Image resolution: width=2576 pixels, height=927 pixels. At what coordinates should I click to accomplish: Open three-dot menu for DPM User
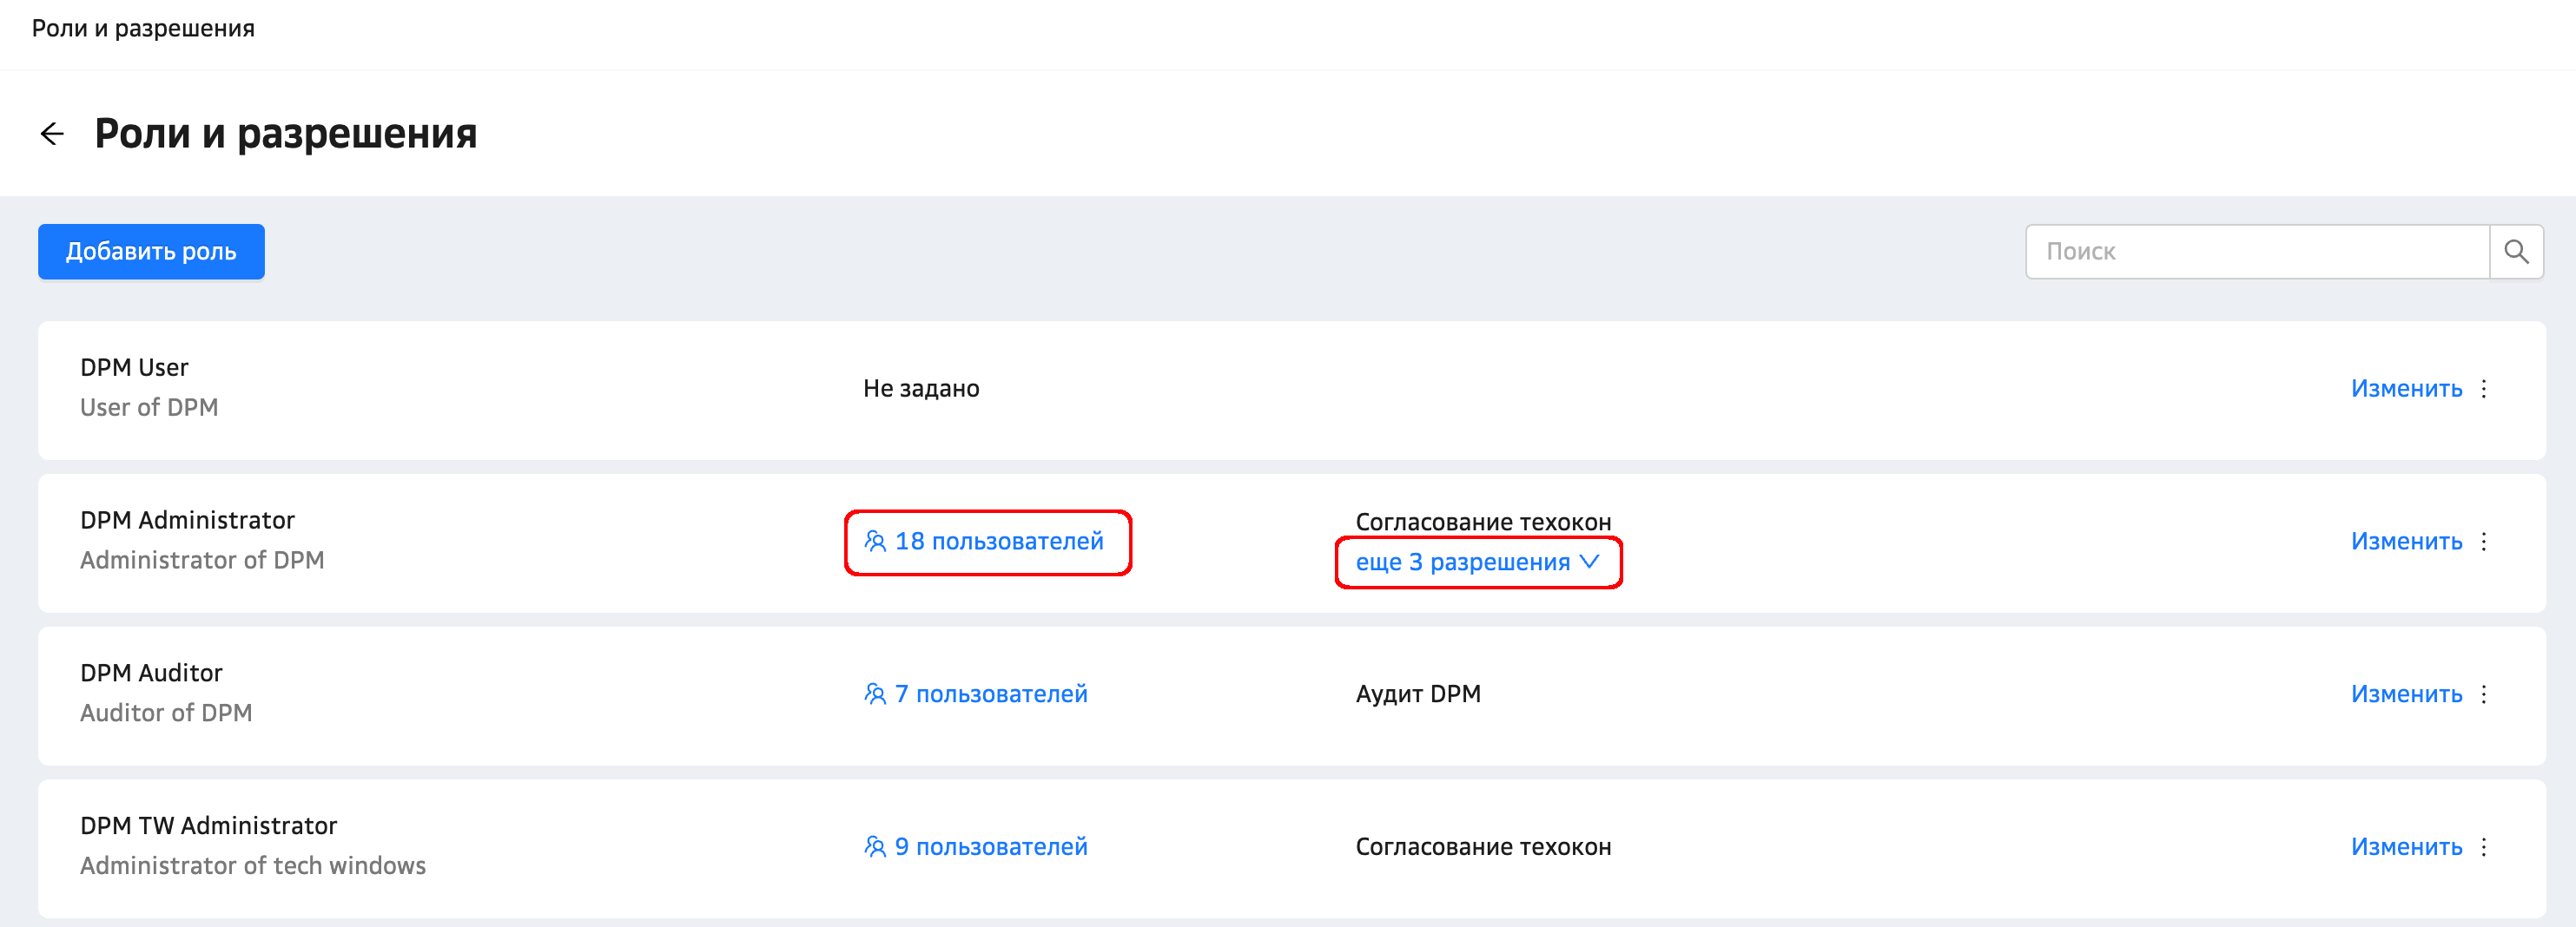pos(2484,389)
